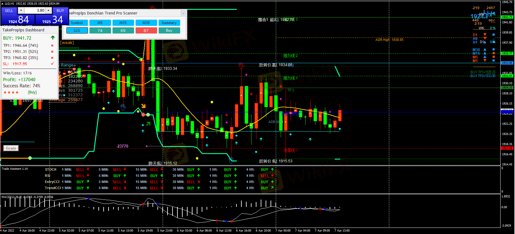Click the LLG symbol button in scanner
This screenshot has height=234, width=515.
tap(77, 30)
